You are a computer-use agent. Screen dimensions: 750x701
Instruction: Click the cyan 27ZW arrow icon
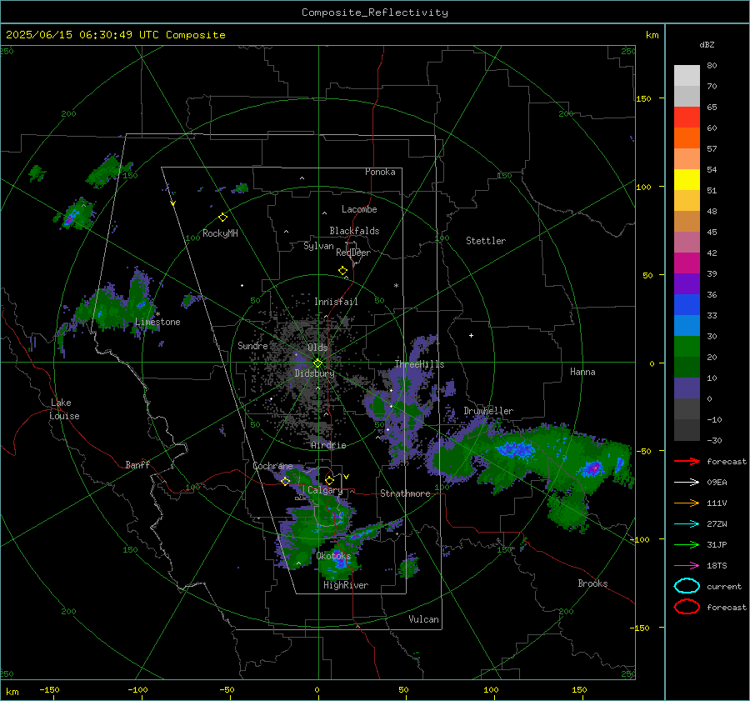point(687,524)
